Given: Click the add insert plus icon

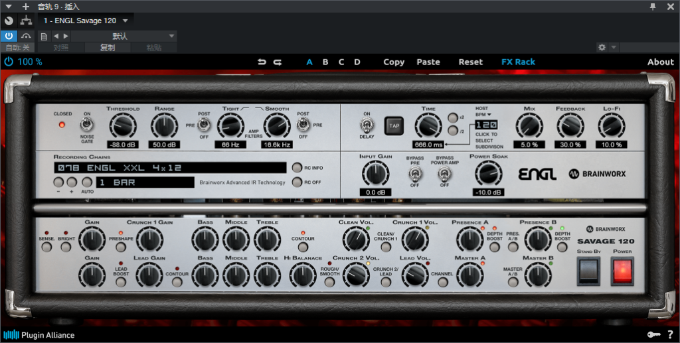Looking at the screenshot, I should click(26, 7).
